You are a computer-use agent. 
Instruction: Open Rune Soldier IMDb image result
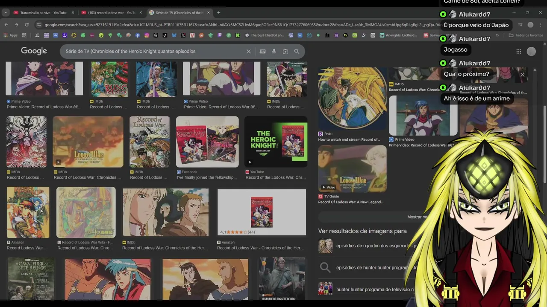tap(109, 78)
